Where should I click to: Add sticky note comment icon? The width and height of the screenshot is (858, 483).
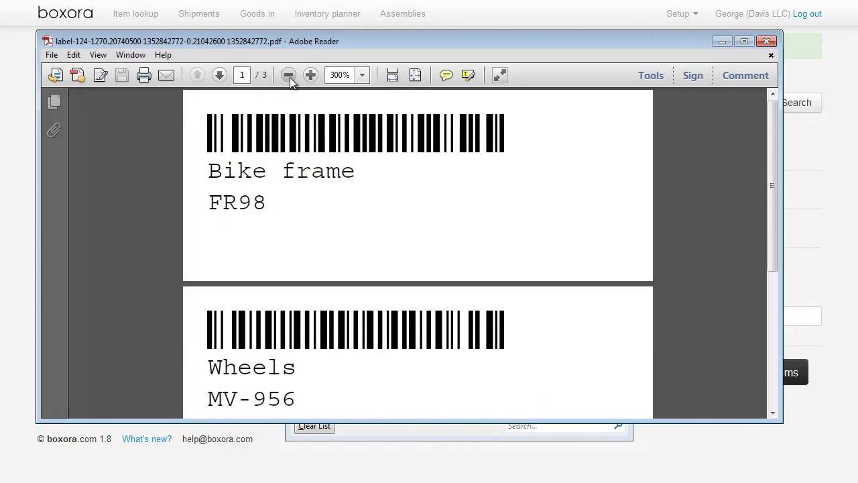coord(446,75)
